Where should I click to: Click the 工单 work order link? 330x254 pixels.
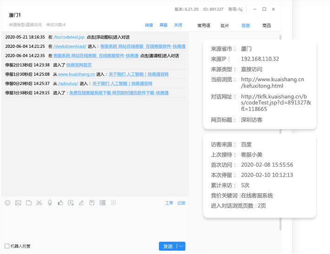tap(169, 203)
